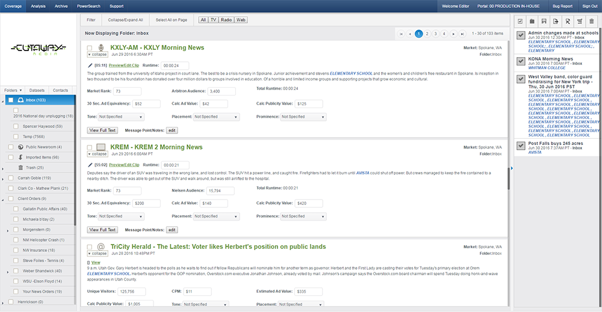Click the Unique Visitors field showing 125,756
The width and height of the screenshot is (602, 312).
[131, 292]
